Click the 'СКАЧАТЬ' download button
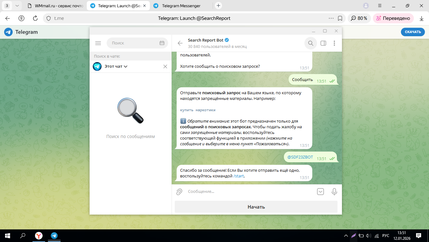 click(x=413, y=32)
